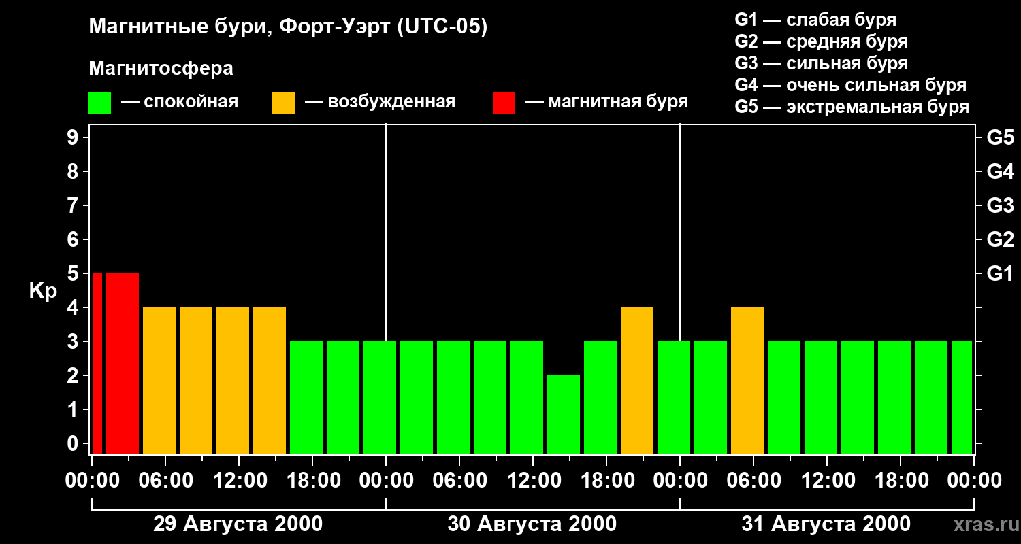Screen dimensions: 1021x544
Task: Click the '— спокойная' legend label
Action: (x=180, y=102)
